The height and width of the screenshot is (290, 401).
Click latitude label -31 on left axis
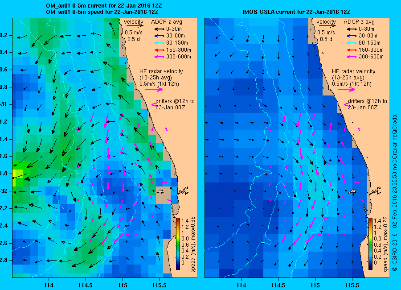(x=3, y=104)
